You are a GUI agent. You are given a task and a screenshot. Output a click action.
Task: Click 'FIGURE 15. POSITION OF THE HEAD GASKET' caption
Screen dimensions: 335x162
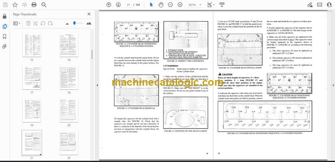coord(185,131)
